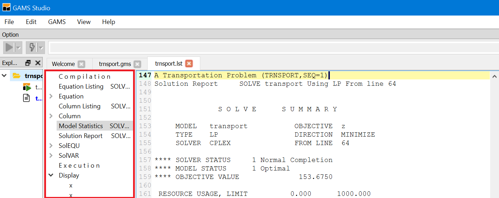
Task: Close the trnsport.gms tab
Action: point(137,64)
